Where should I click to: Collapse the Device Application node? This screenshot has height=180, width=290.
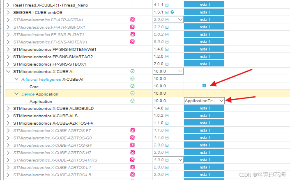16,94
